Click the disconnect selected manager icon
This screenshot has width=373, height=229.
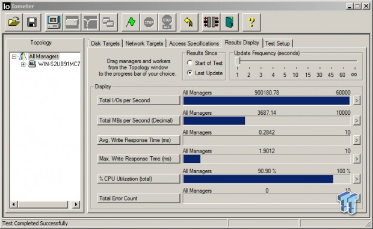pos(211,22)
